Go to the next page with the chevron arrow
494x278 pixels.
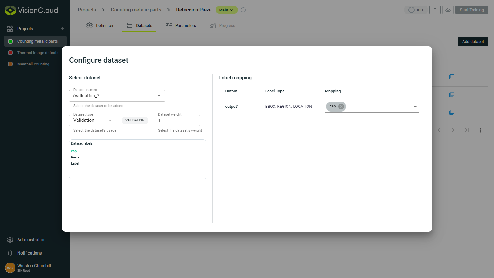point(453,130)
